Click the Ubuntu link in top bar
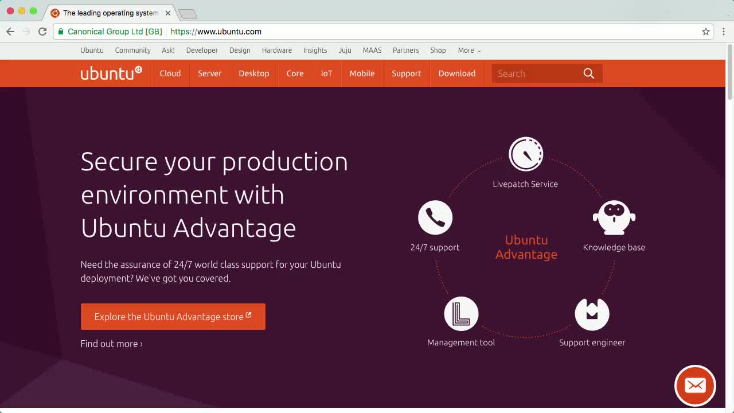The image size is (734, 413). tap(92, 50)
